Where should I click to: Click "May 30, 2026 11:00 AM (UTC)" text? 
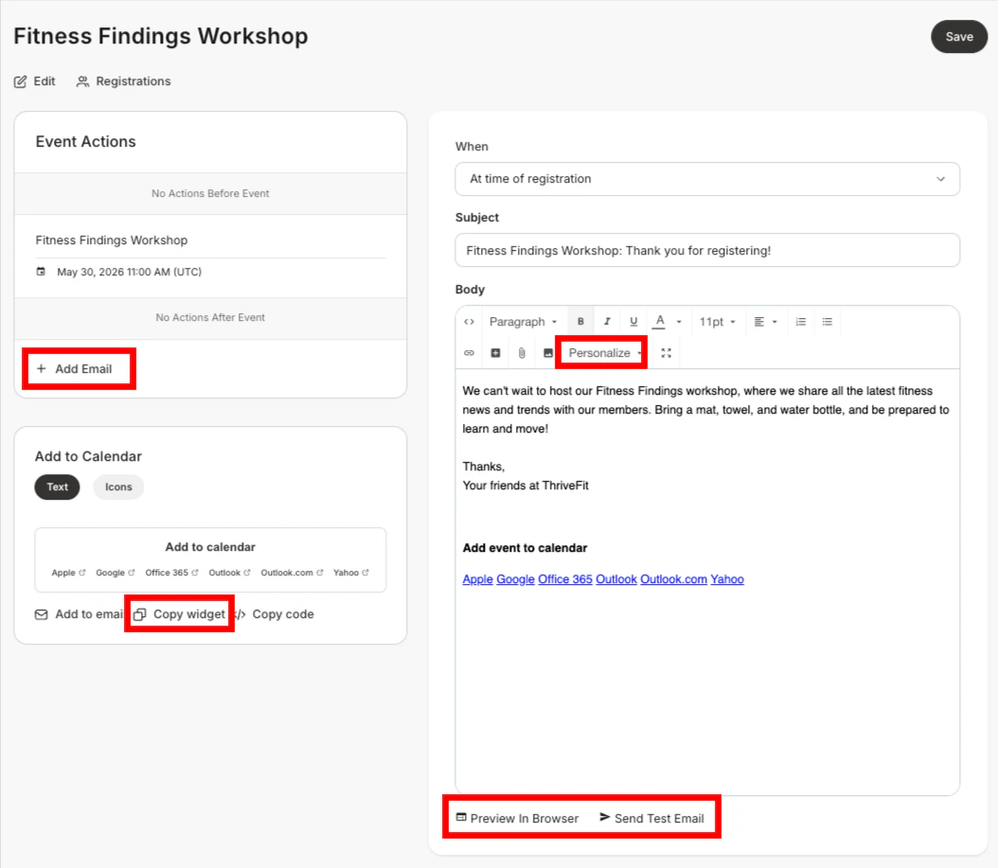coord(129,272)
